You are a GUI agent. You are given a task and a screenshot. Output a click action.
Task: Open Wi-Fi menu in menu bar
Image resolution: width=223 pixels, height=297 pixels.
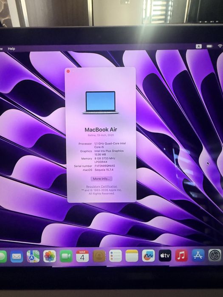[x=220, y=46]
